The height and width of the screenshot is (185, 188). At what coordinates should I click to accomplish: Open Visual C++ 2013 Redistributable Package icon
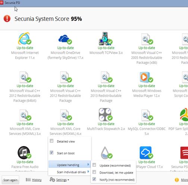coord(106,77)
